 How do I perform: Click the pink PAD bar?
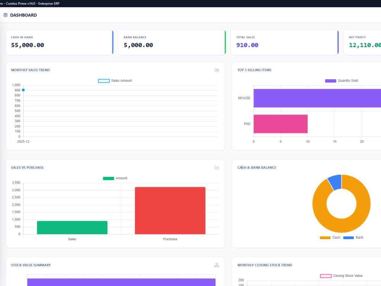tap(281, 124)
